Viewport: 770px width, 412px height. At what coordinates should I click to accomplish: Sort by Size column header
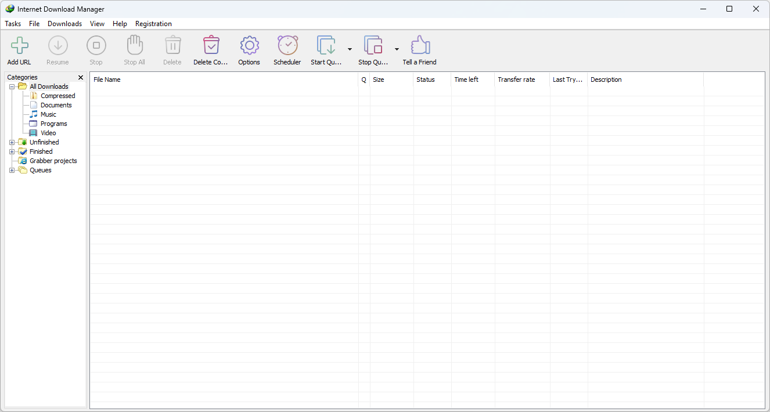click(x=391, y=79)
